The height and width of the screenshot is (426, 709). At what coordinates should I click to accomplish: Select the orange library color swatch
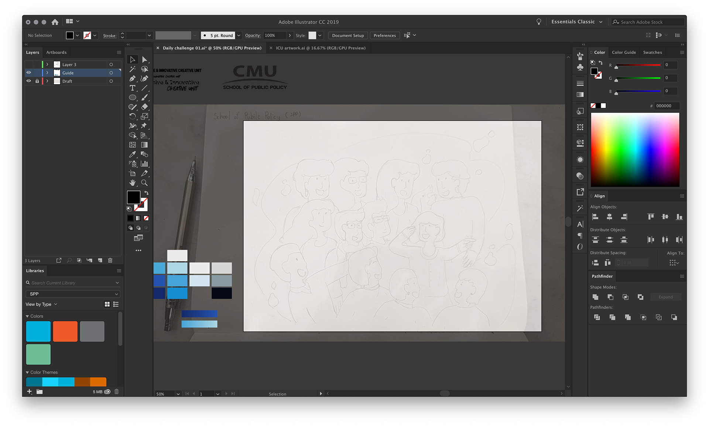[65, 331]
